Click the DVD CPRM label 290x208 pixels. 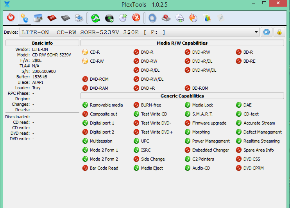pos(254,168)
